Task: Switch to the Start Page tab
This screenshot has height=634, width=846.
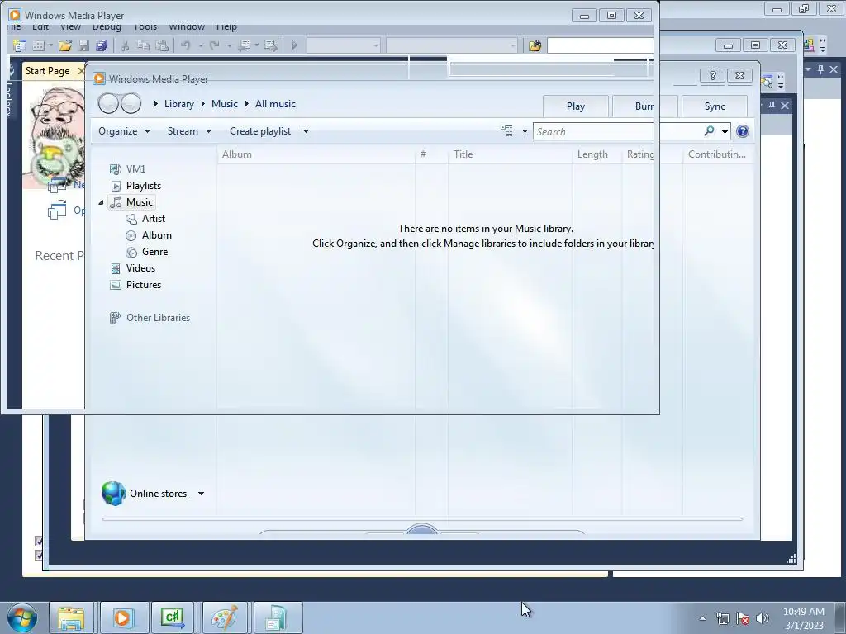Action: pyautogui.click(x=47, y=71)
